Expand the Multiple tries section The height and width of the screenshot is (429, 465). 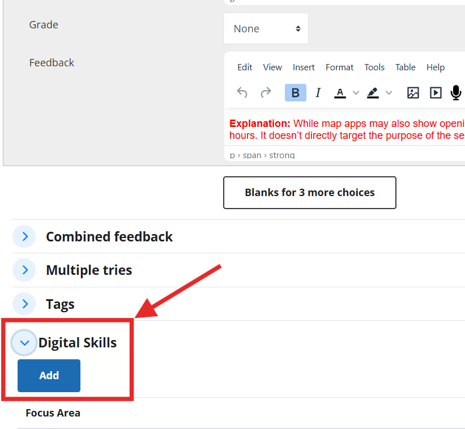(25, 270)
